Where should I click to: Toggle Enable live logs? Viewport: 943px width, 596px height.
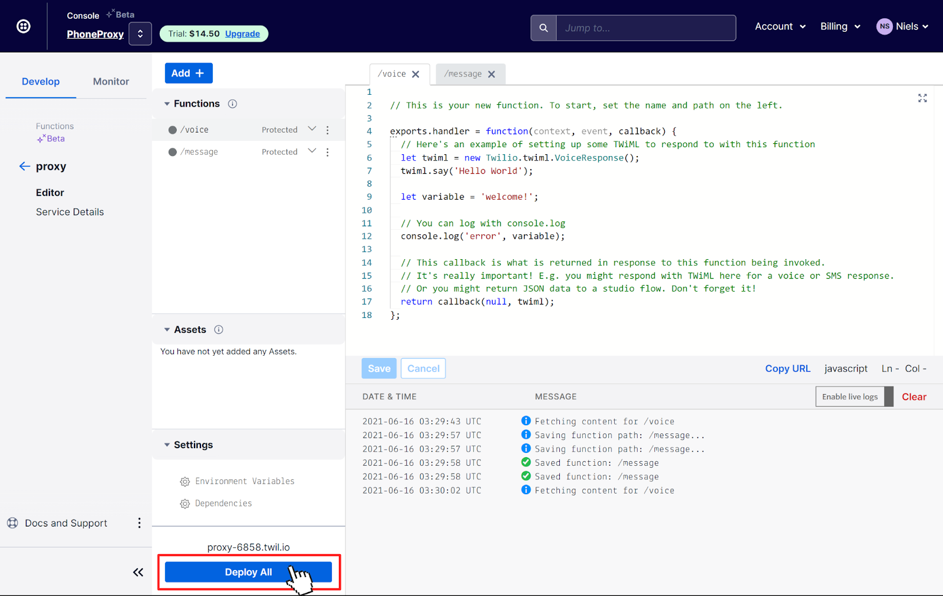tap(855, 397)
